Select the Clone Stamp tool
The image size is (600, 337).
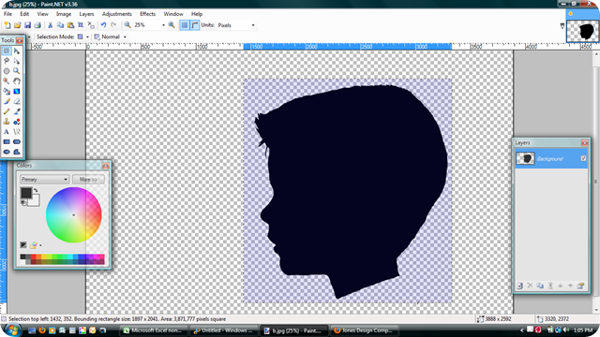(7, 122)
